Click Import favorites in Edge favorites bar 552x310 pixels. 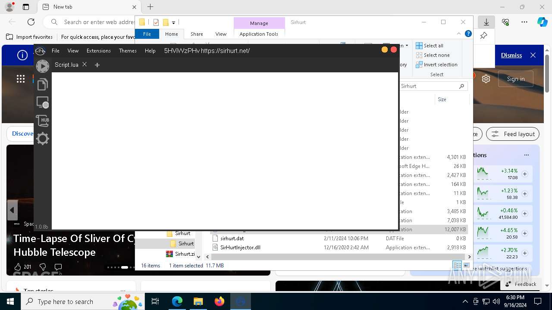click(30, 37)
